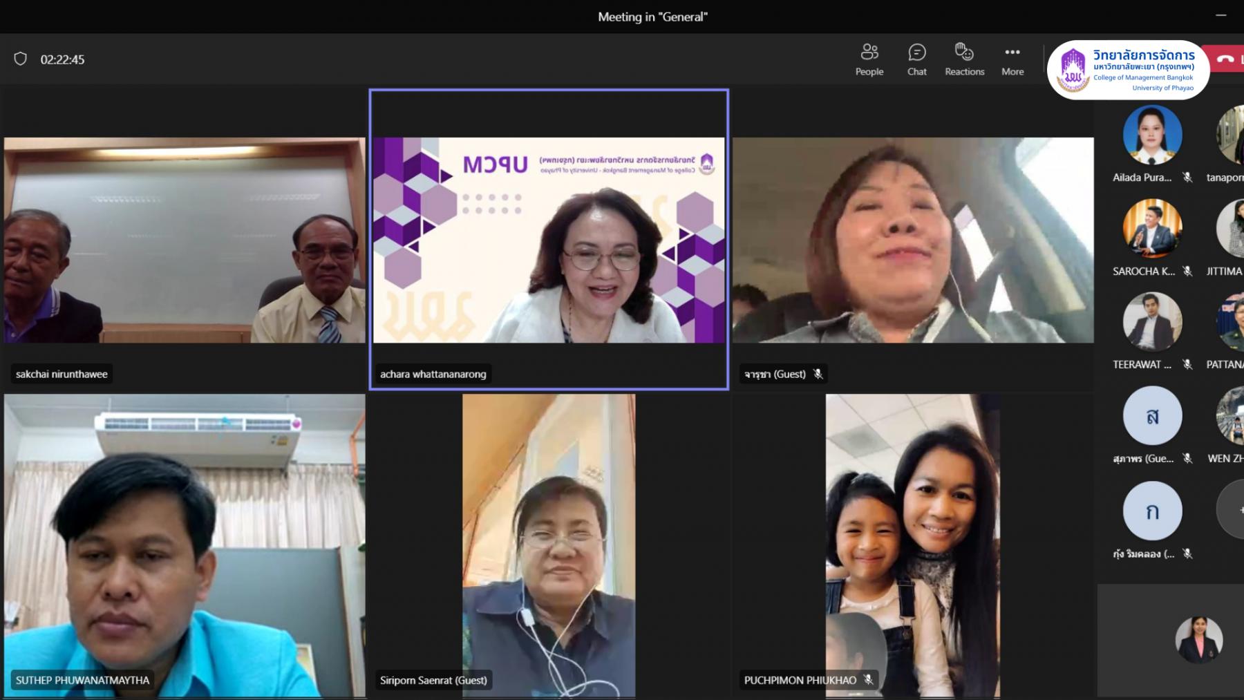
Task: Click the meeting timer 02:22:45
Action: click(x=62, y=59)
